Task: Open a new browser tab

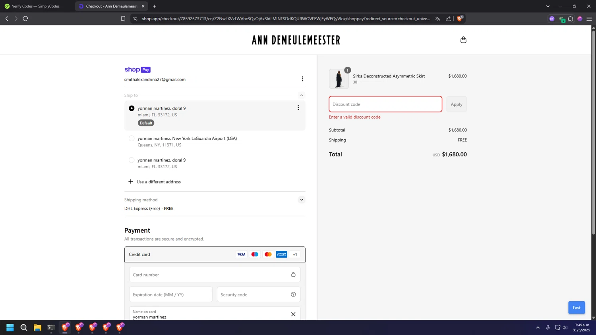Action: click(x=155, y=6)
